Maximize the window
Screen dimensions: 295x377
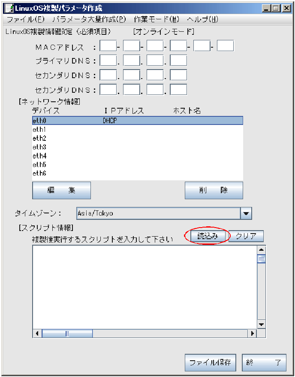click(x=276, y=9)
